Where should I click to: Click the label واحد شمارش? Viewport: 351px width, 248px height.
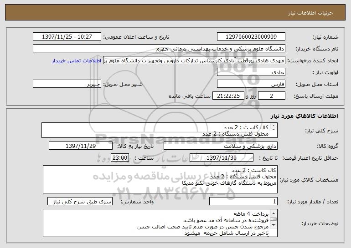pos(137,202)
